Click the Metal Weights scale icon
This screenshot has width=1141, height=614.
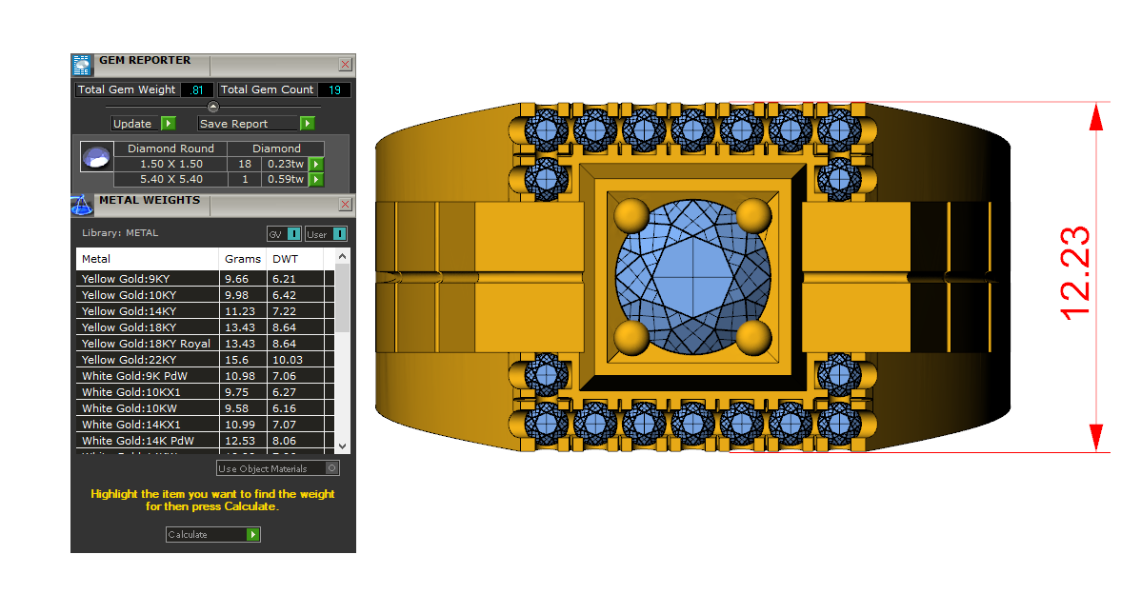click(82, 205)
